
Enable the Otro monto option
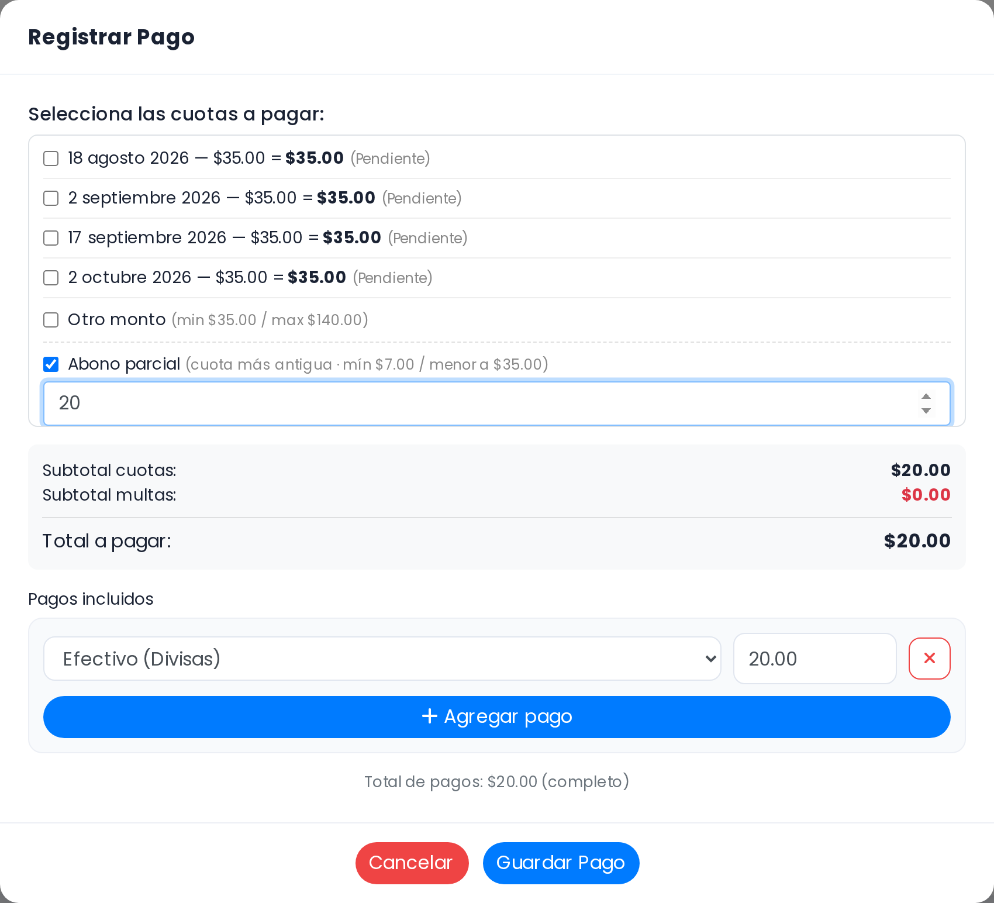tap(51, 320)
